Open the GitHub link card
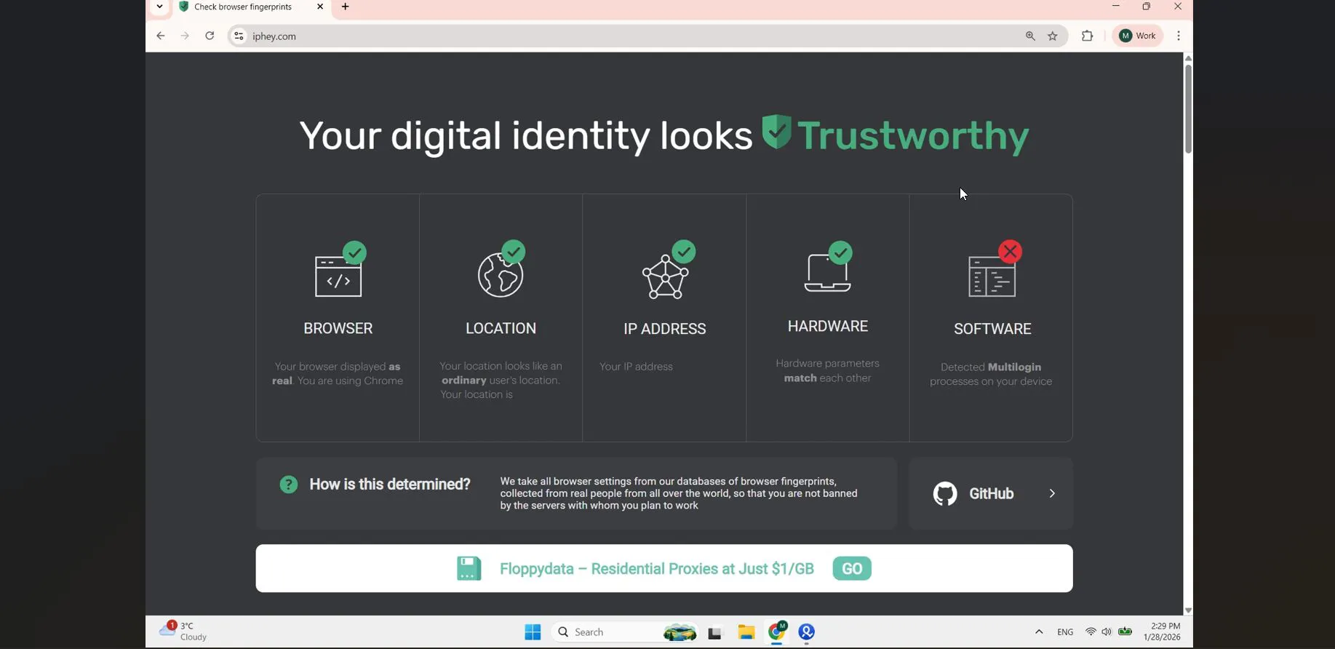Viewport: 1335px width, 649px height. 991,493
